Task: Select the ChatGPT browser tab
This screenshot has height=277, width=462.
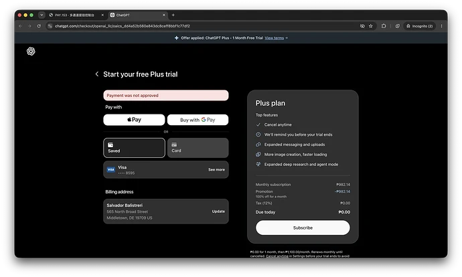Action: 138,15
